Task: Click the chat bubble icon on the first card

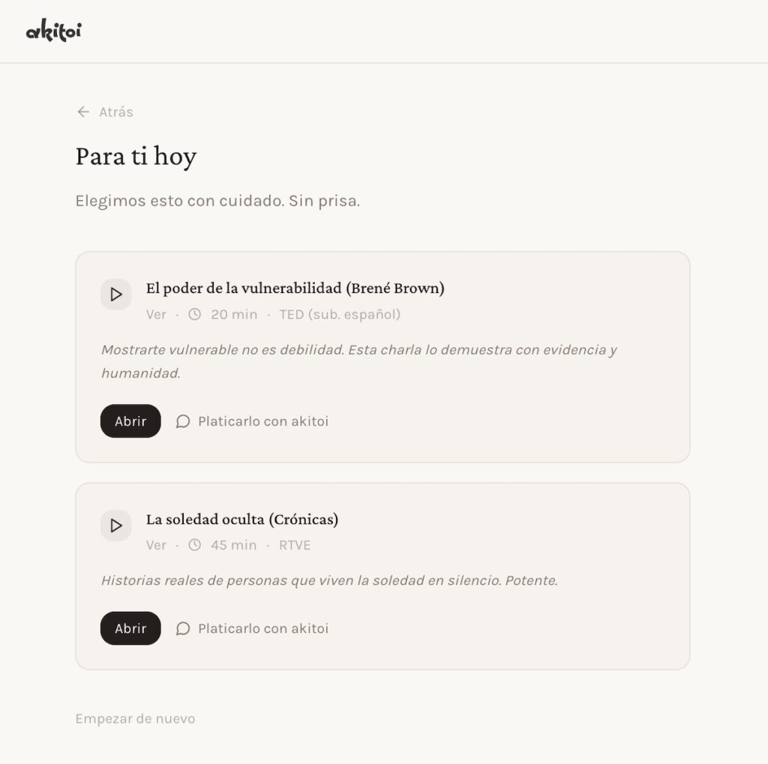Action: click(x=182, y=421)
